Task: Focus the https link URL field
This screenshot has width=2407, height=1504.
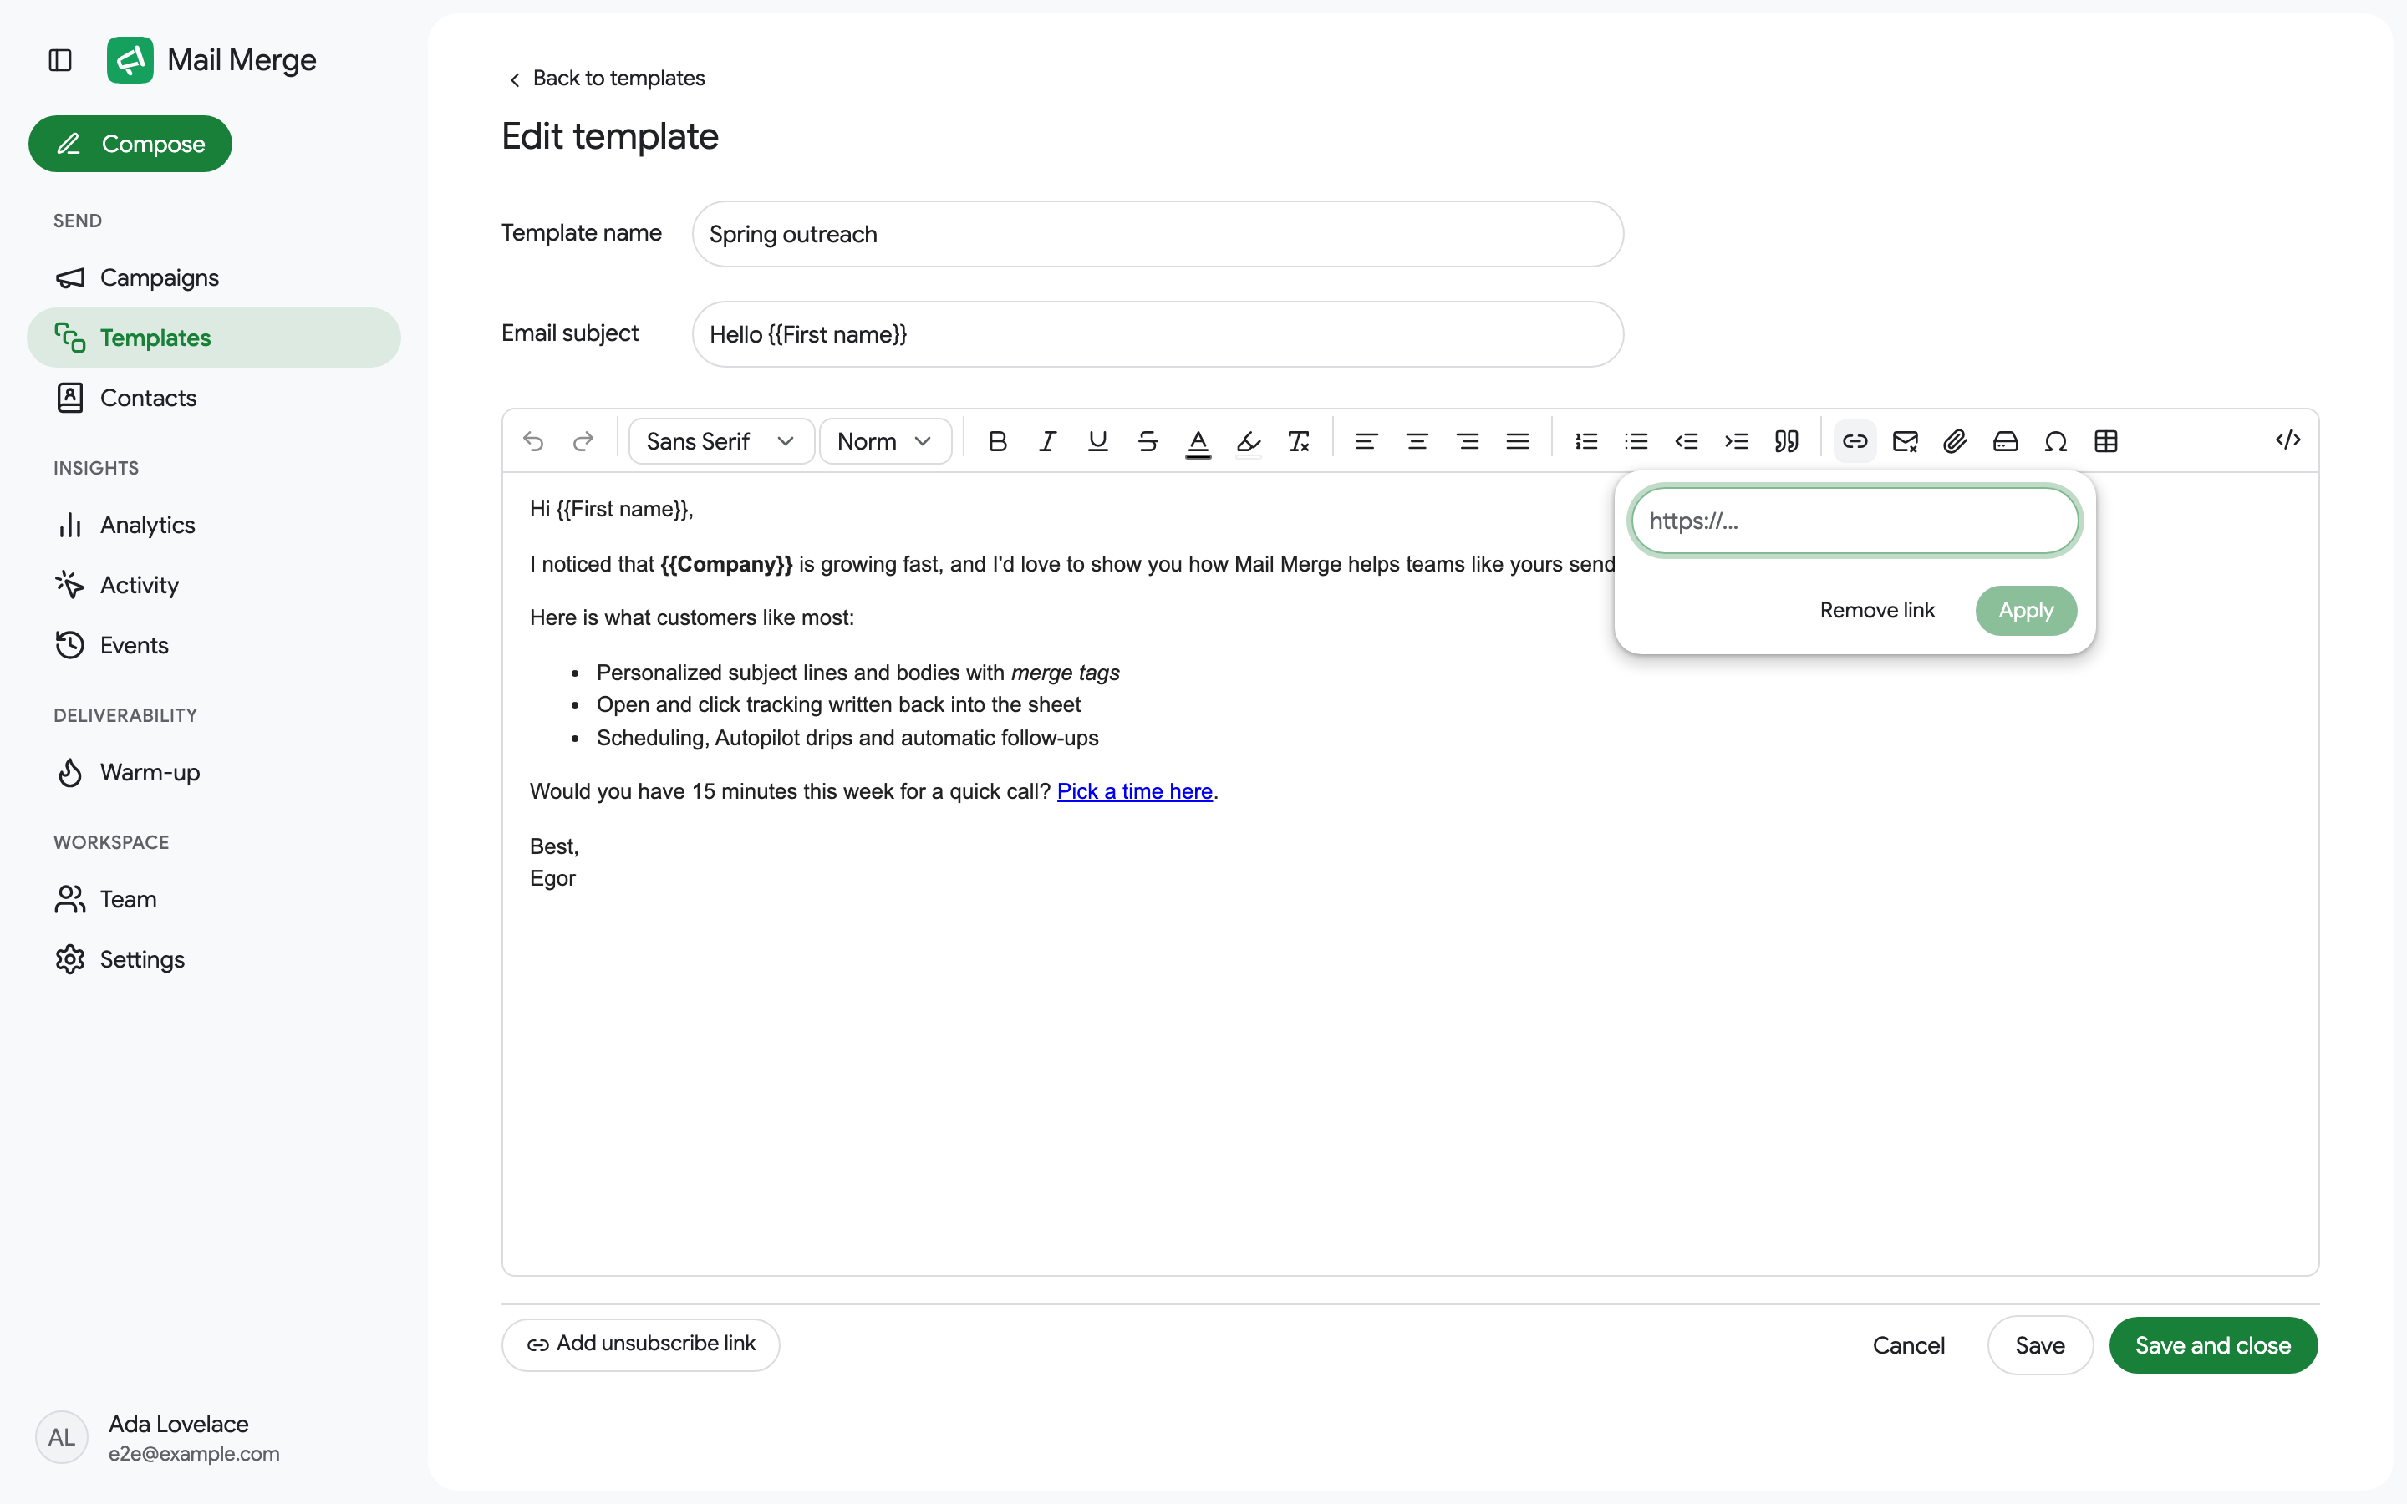Action: click(1854, 521)
